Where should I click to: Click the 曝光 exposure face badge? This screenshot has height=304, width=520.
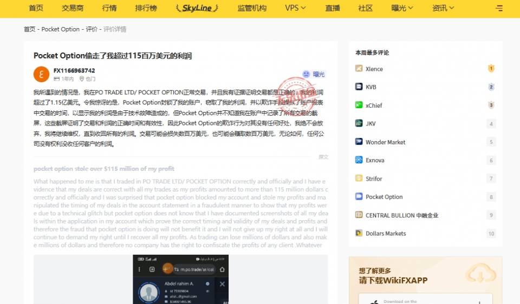(314, 74)
